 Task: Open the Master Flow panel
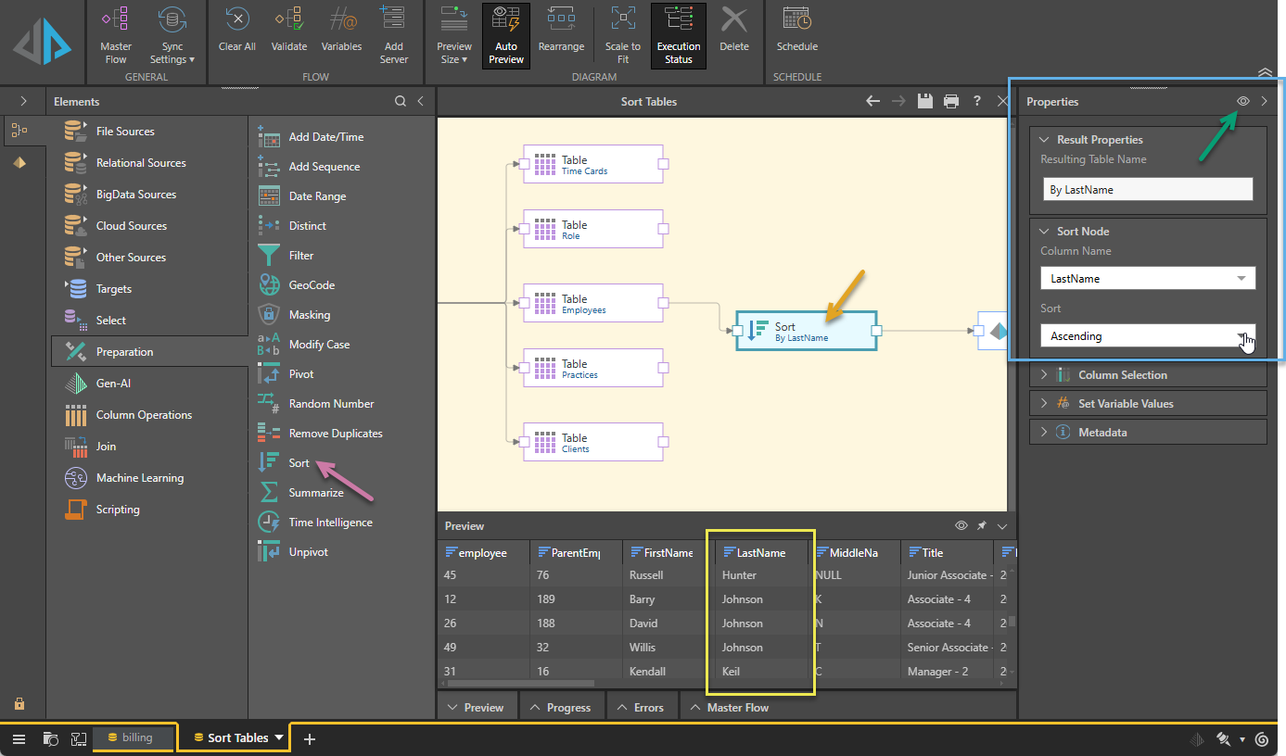730,708
